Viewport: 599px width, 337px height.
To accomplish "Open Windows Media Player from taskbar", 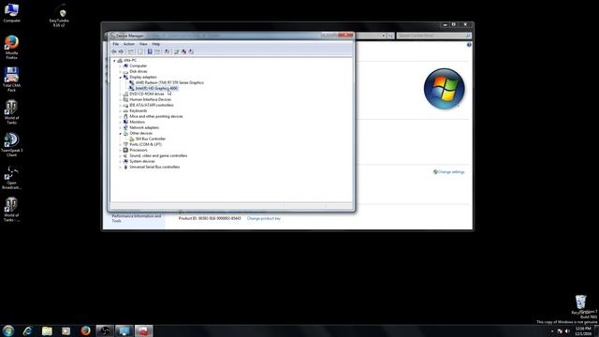I will pyautogui.click(x=66, y=330).
